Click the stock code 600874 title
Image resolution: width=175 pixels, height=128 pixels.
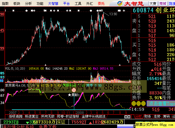[143, 10]
